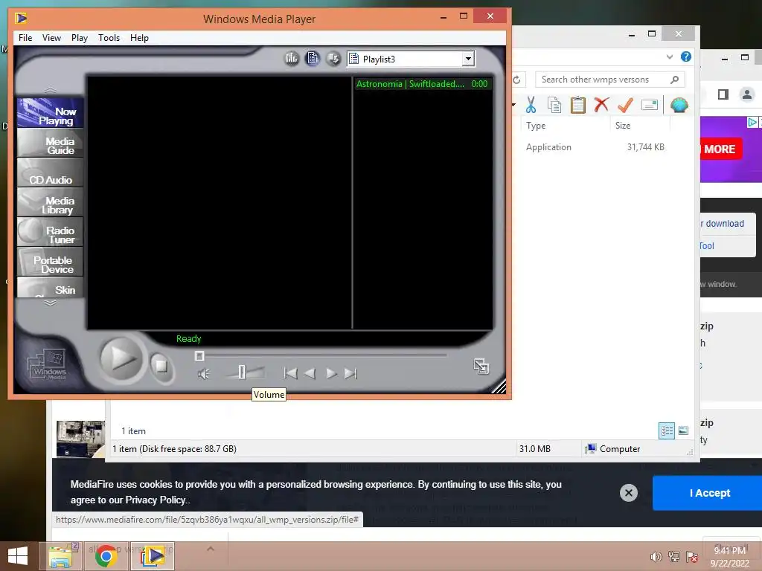Image resolution: width=762 pixels, height=571 pixels.
Task: Select the Application 31,744 KB row
Action: tap(595, 147)
